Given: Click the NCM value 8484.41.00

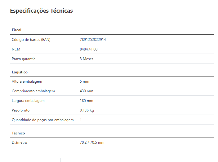Looking at the screenshot, I should coord(89,49).
